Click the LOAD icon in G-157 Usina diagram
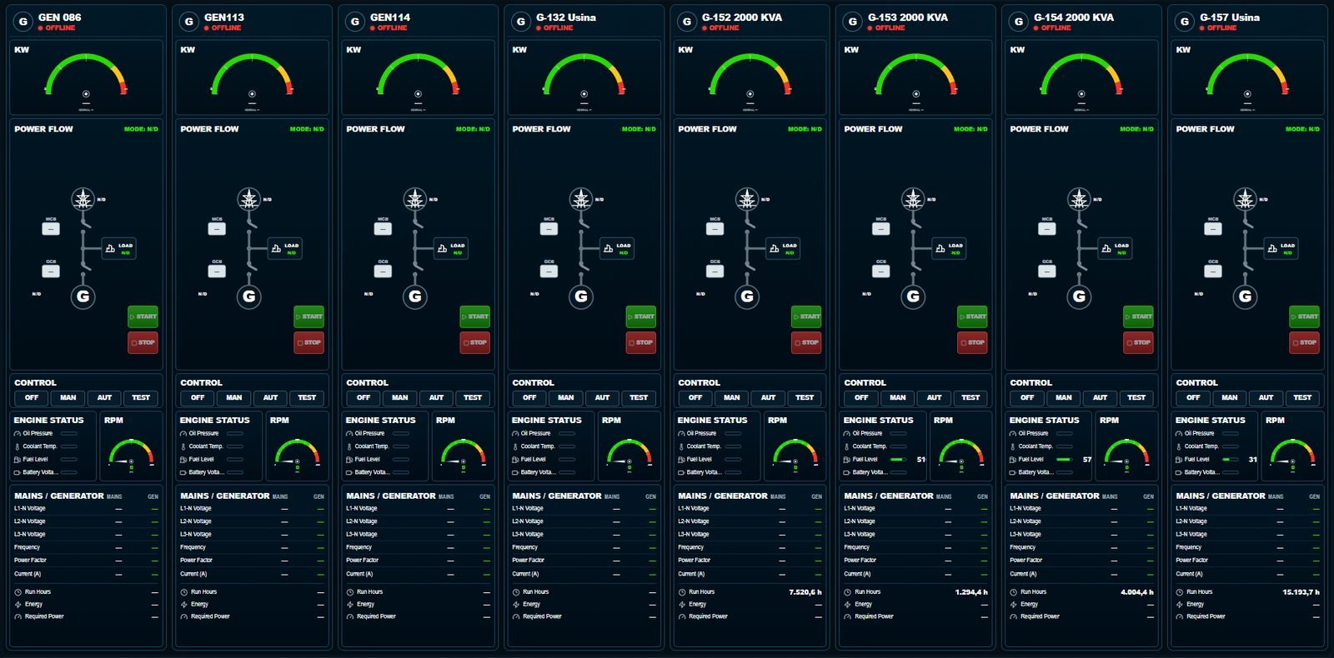The width and height of the screenshot is (1334, 658). click(1271, 248)
